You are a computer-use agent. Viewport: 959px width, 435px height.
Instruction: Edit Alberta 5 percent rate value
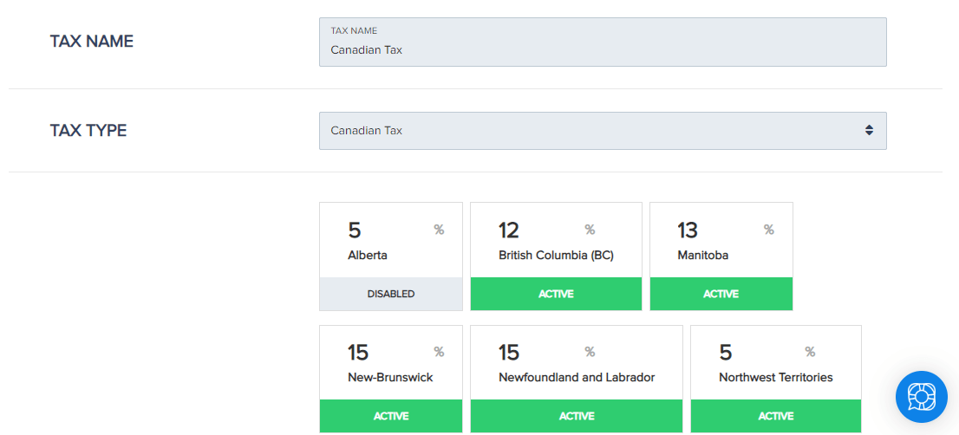355,230
